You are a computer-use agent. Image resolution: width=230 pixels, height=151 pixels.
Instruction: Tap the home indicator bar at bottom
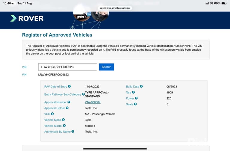[x=115, y=149]
